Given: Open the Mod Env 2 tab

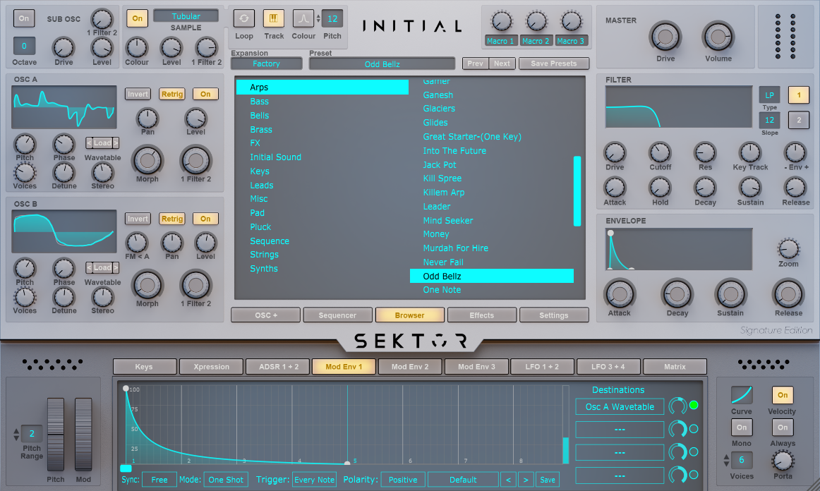Looking at the screenshot, I should click(x=410, y=367).
